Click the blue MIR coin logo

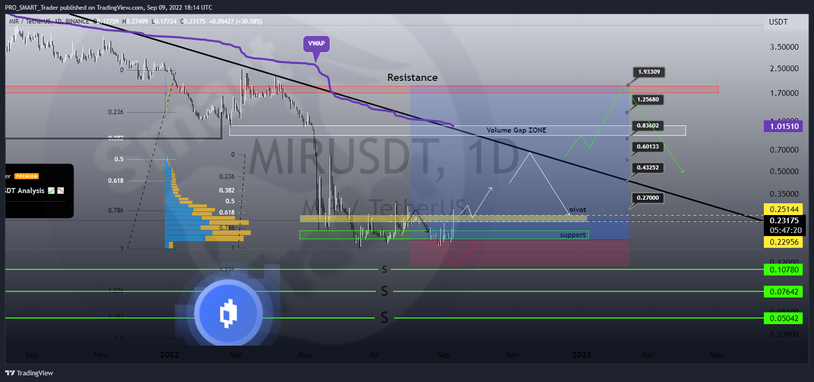click(x=228, y=312)
